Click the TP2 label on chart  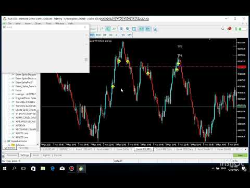pos(180,46)
